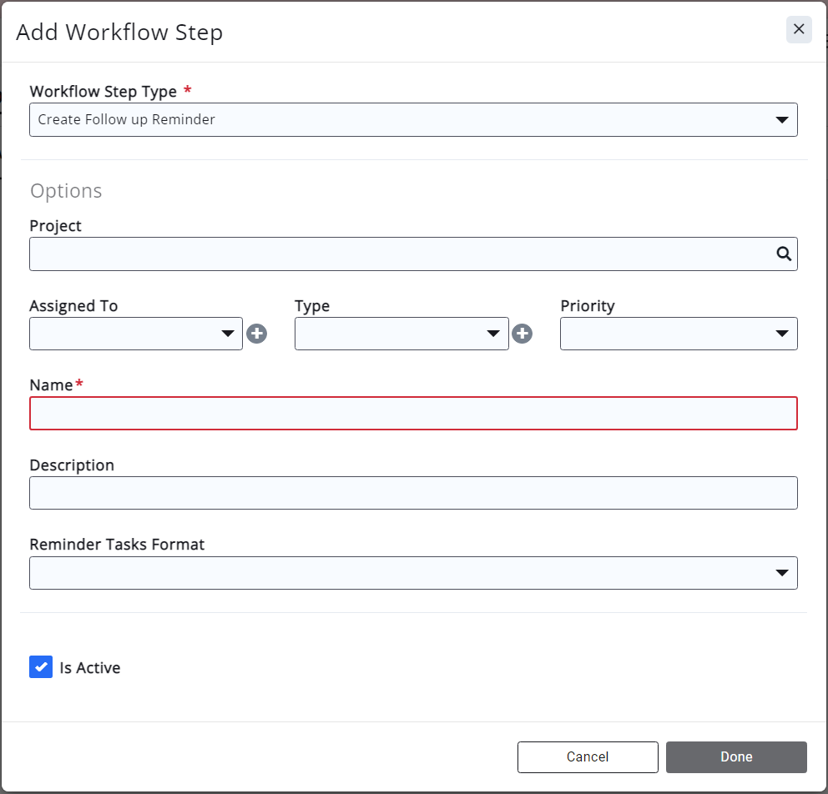Click the plus icon beside Type dropdown

tap(523, 334)
